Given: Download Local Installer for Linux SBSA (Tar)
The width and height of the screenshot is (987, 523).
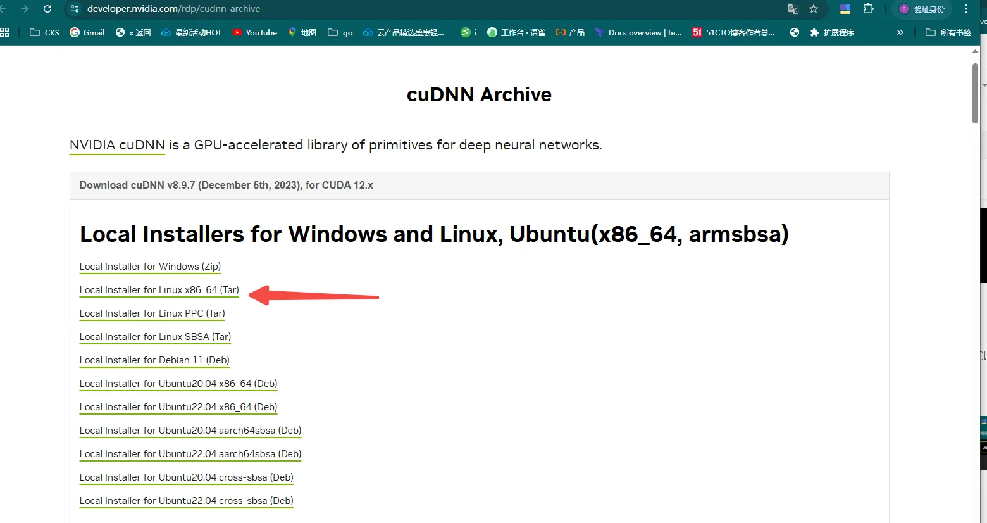Looking at the screenshot, I should 155,337.
